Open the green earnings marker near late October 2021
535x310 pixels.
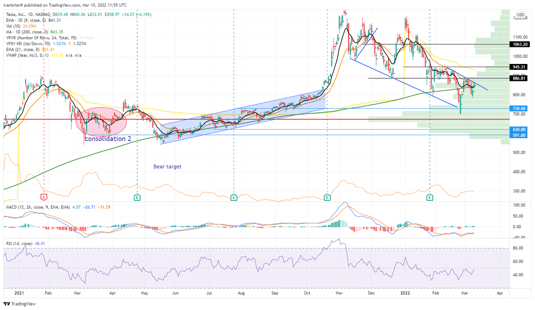click(327, 197)
